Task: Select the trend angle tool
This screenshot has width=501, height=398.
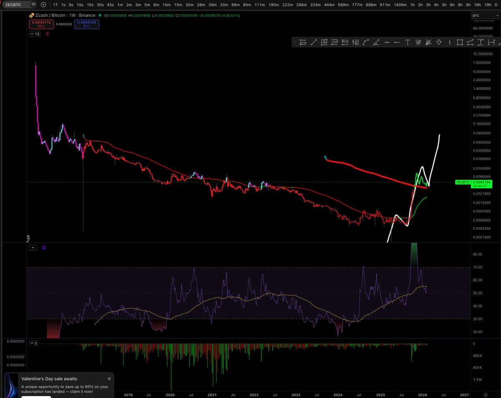Action: 376,42
